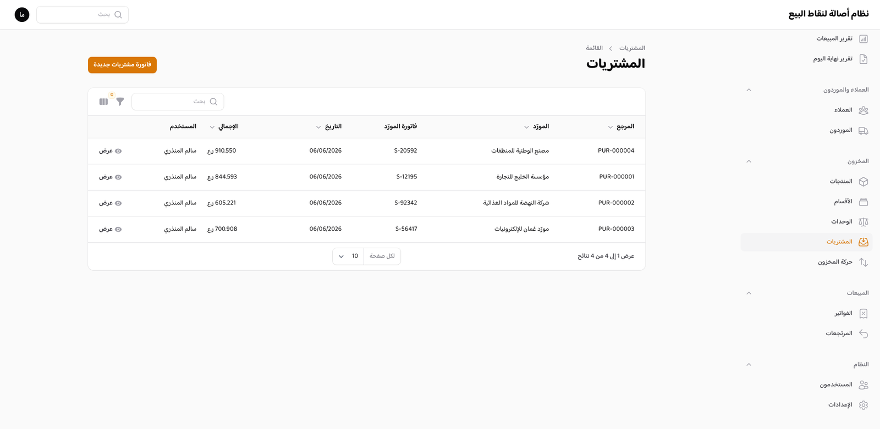Click the stock movement arrows icon
Image resolution: width=880 pixels, height=429 pixels.
click(864, 263)
